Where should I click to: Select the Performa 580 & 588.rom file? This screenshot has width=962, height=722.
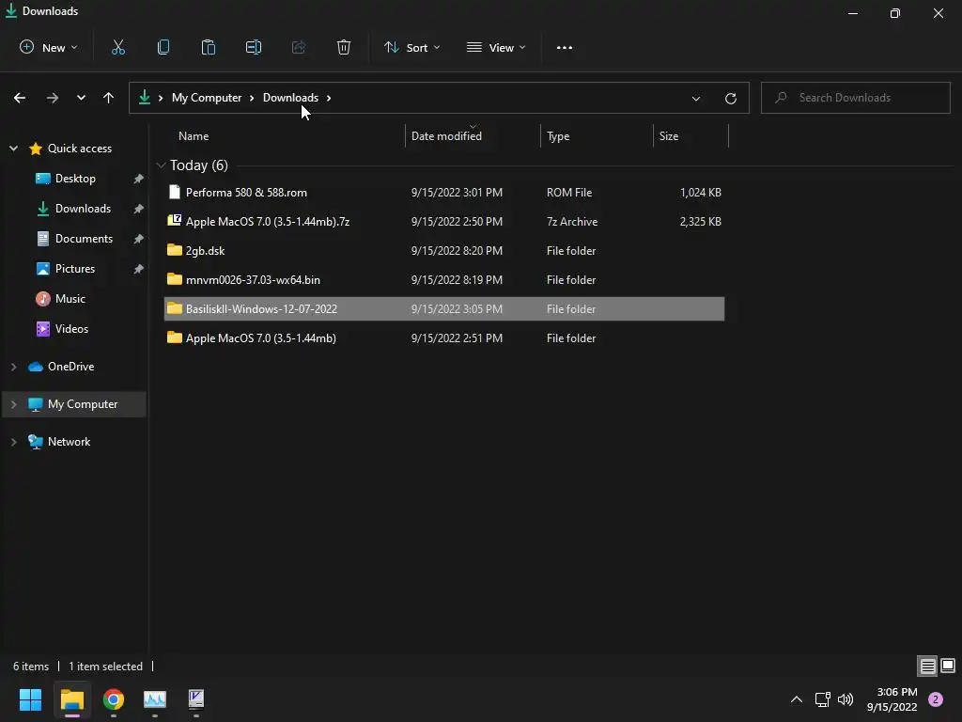pos(444,192)
